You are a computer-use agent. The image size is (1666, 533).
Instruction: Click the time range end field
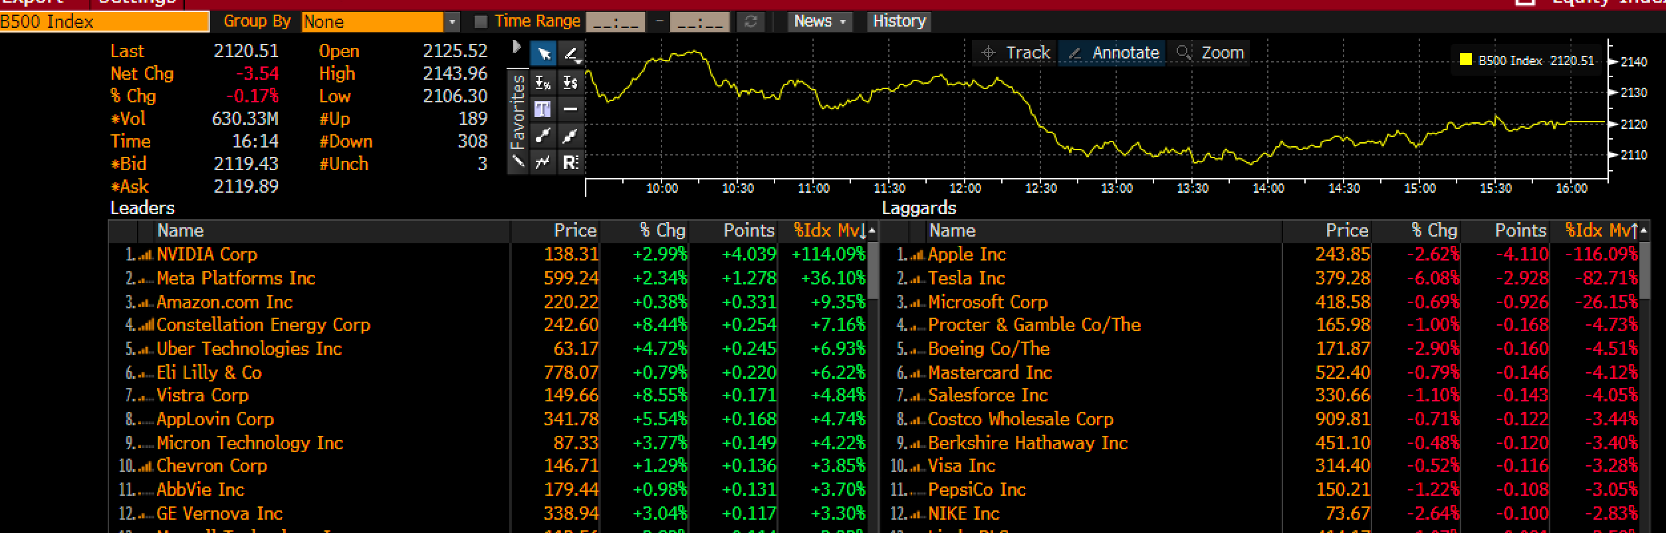click(x=699, y=22)
